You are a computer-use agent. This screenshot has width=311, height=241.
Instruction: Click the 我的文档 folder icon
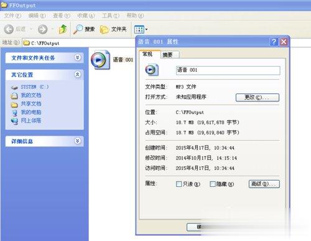[x=14, y=96]
